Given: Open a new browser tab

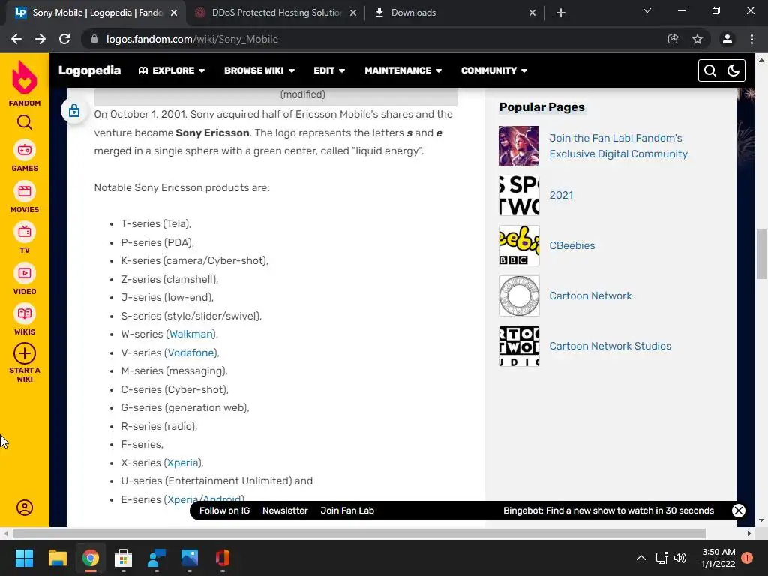Looking at the screenshot, I should [561, 13].
